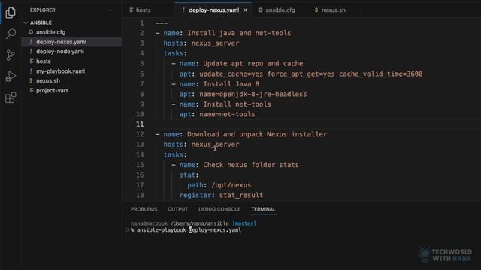Click 'Download and unpack Nexus installer' text
This screenshot has height=270, width=481.
pos(257,134)
